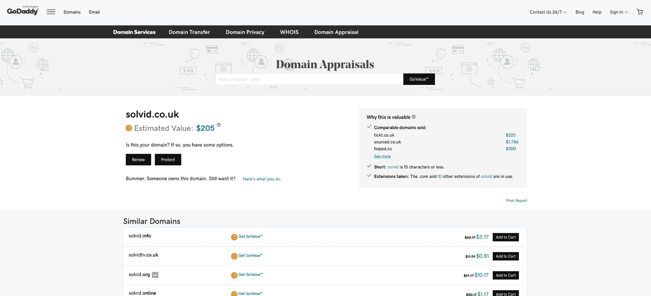This screenshot has width=651, height=296.
Task: Add solvid.info to cart
Action: click(506, 237)
